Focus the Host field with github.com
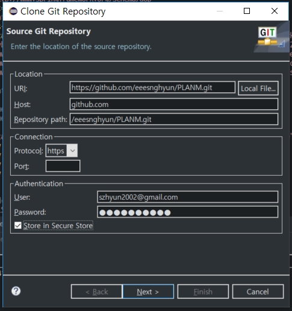 pyautogui.click(x=174, y=104)
